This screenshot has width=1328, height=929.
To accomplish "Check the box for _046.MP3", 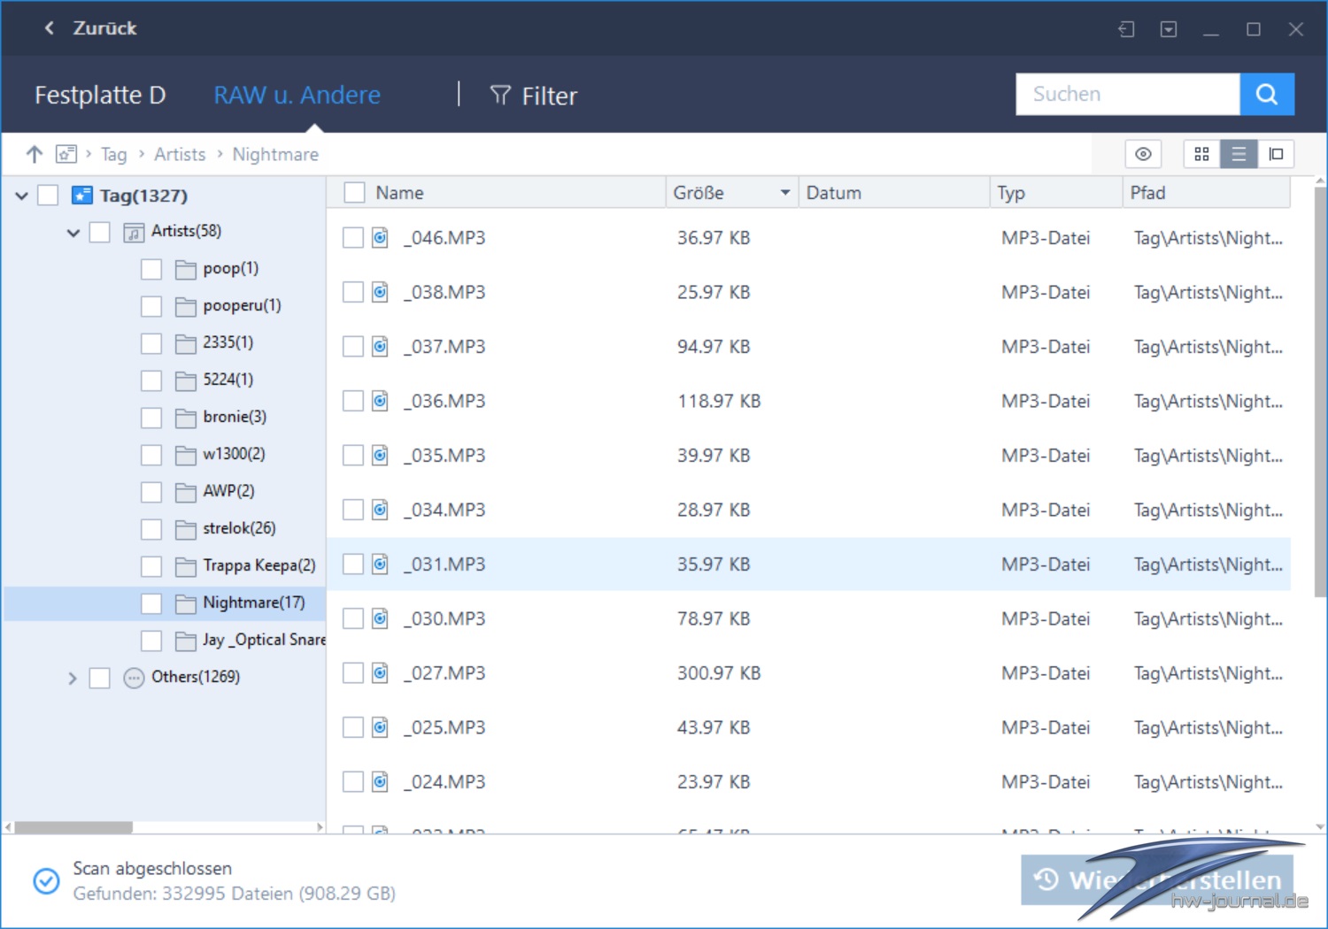I will click(353, 238).
